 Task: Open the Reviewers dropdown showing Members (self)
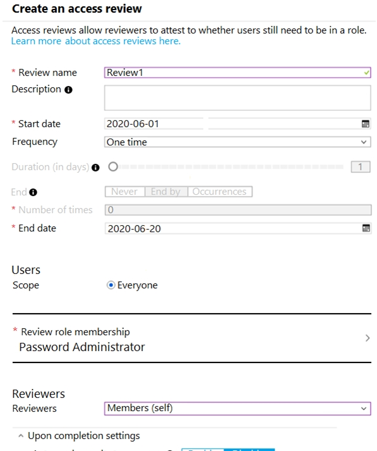coord(237,409)
